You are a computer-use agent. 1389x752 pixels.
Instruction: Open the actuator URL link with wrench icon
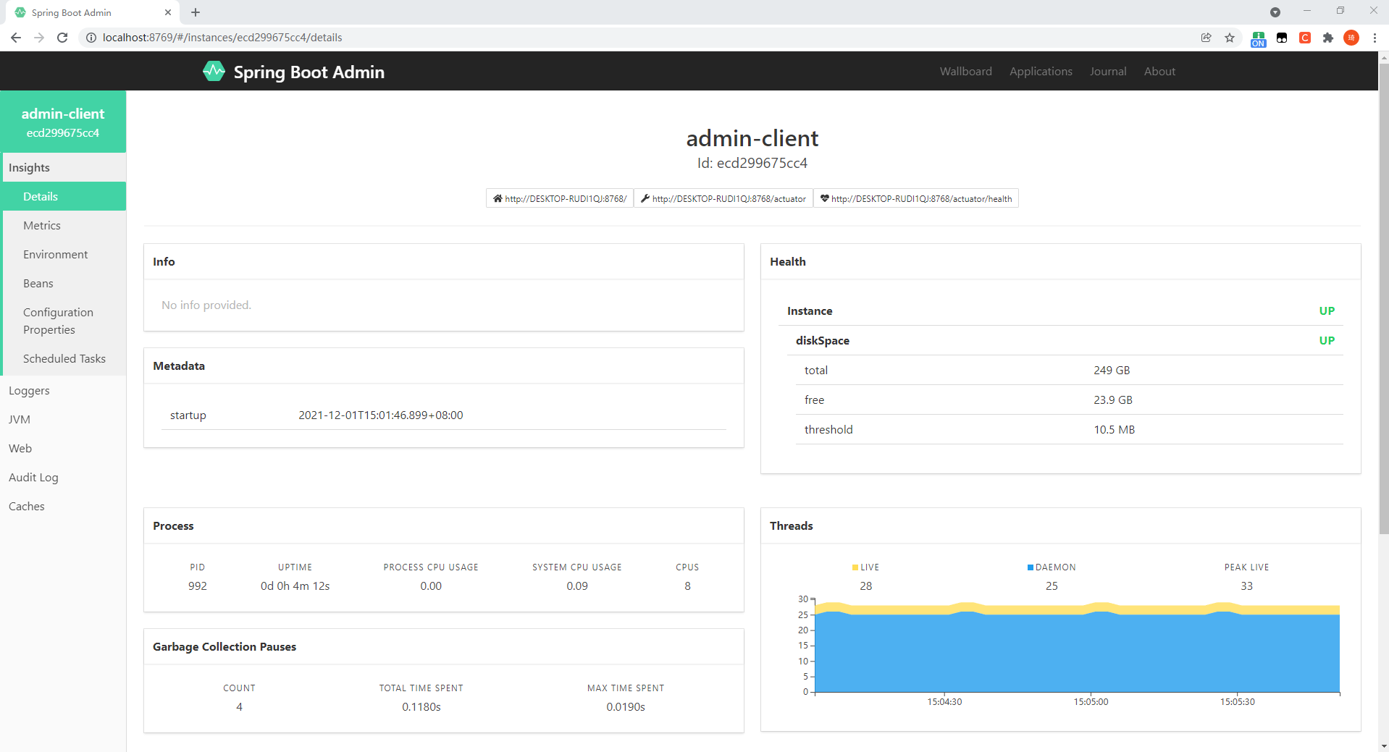click(723, 198)
